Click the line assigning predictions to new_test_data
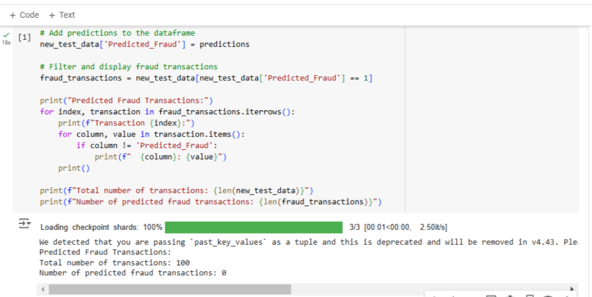The height and width of the screenshot is (297, 592). (x=144, y=44)
